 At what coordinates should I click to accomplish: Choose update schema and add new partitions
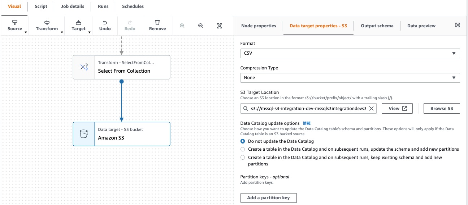pyautogui.click(x=243, y=149)
